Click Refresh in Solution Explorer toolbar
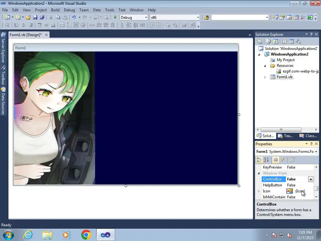The image size is (321, 241). pos(276,42)
